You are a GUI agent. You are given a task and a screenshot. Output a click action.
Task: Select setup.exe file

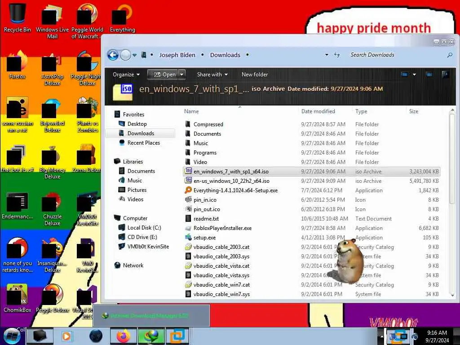(x=204, y=237)
